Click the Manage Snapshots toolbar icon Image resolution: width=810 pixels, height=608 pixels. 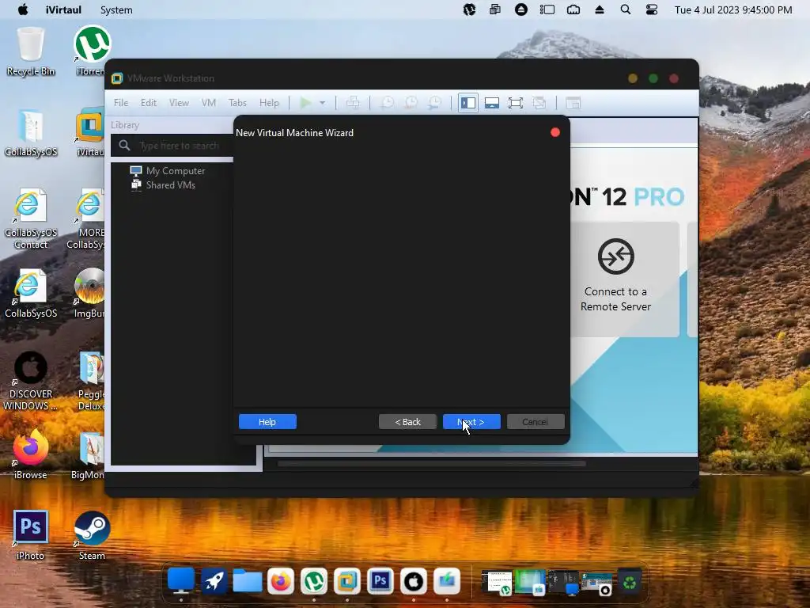[435, 103]
